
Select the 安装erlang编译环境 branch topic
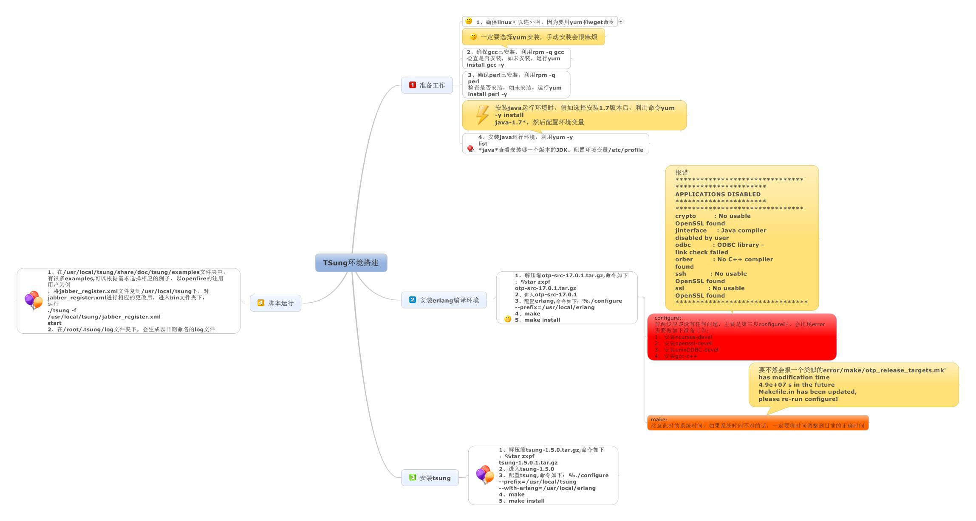coord(449,300)
